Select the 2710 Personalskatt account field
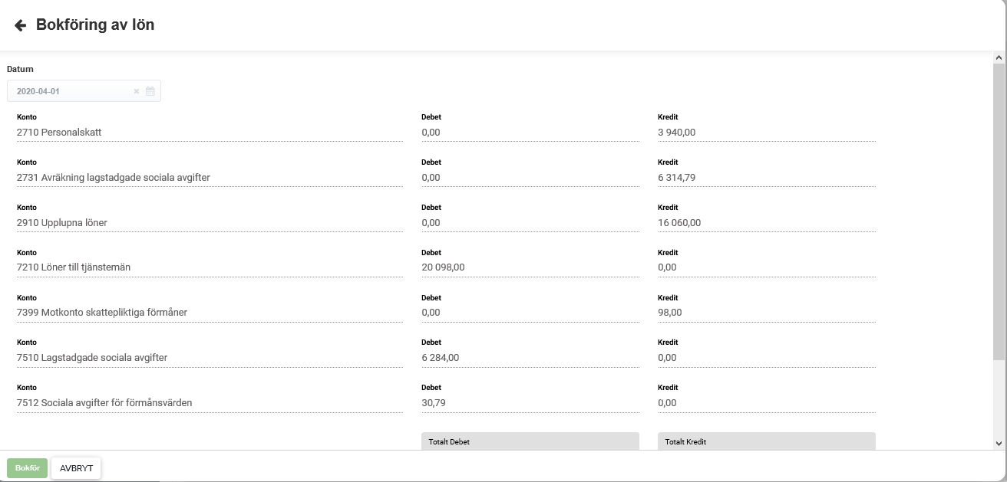The width and height of the screenshot is (1007, 482). click(x=209, y=133)
